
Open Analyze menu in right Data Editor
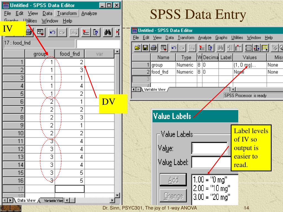pos(205,38)
